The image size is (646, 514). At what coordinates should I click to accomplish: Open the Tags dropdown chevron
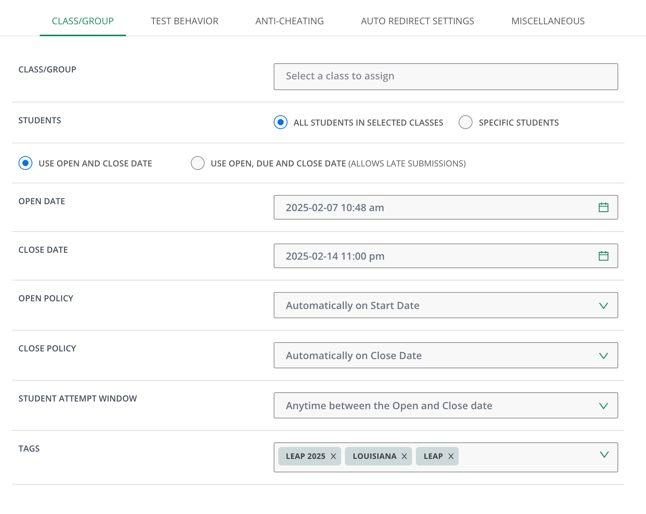[604, 455]
